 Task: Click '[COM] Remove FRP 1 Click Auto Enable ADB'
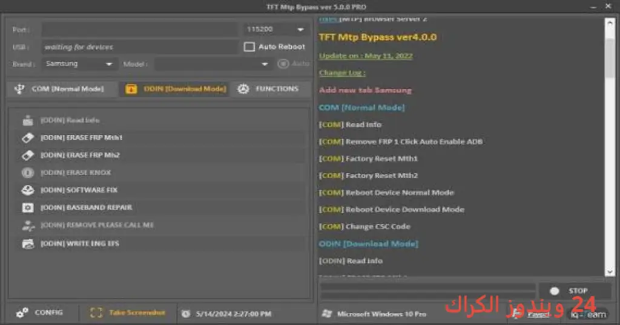(x=401, y=141)
